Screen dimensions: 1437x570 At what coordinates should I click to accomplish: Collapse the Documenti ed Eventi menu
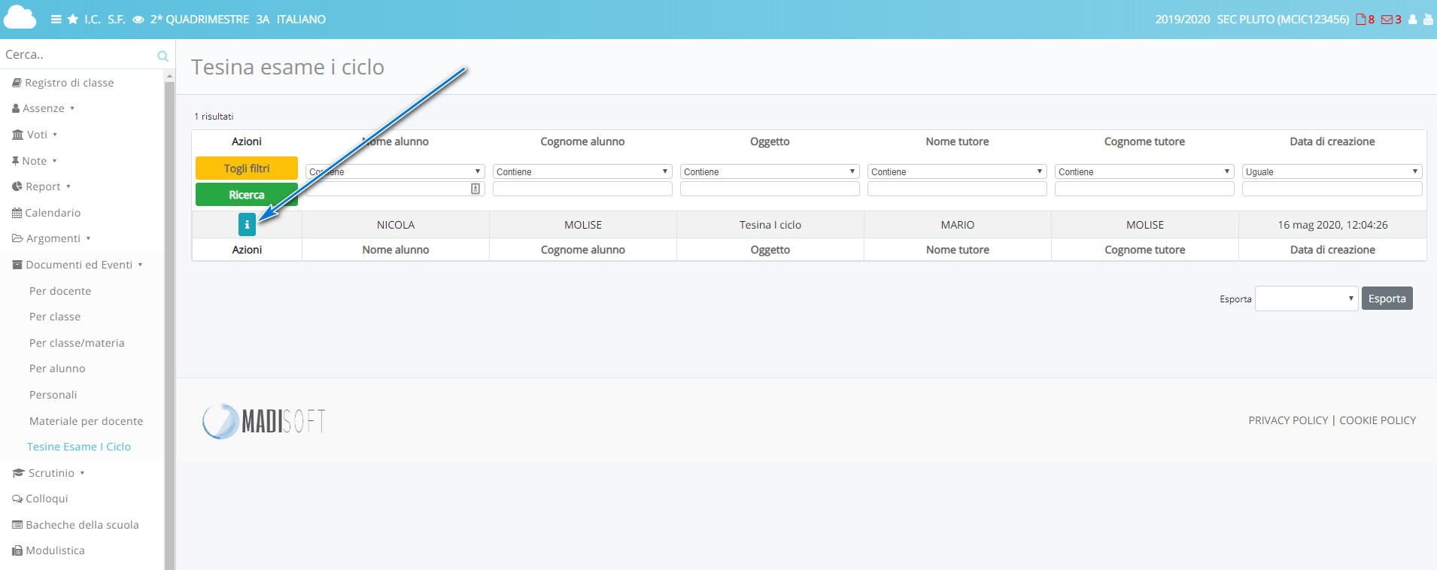(x=77, y=265)
